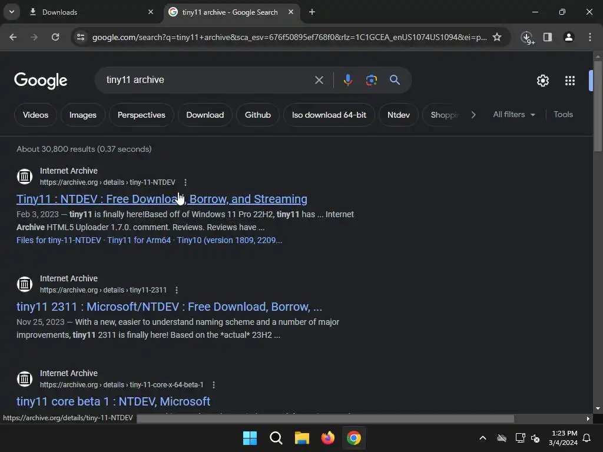Close the tiny11 archive search tab
This screenshot has height=452, width=603.
click(x=291, y=12)
